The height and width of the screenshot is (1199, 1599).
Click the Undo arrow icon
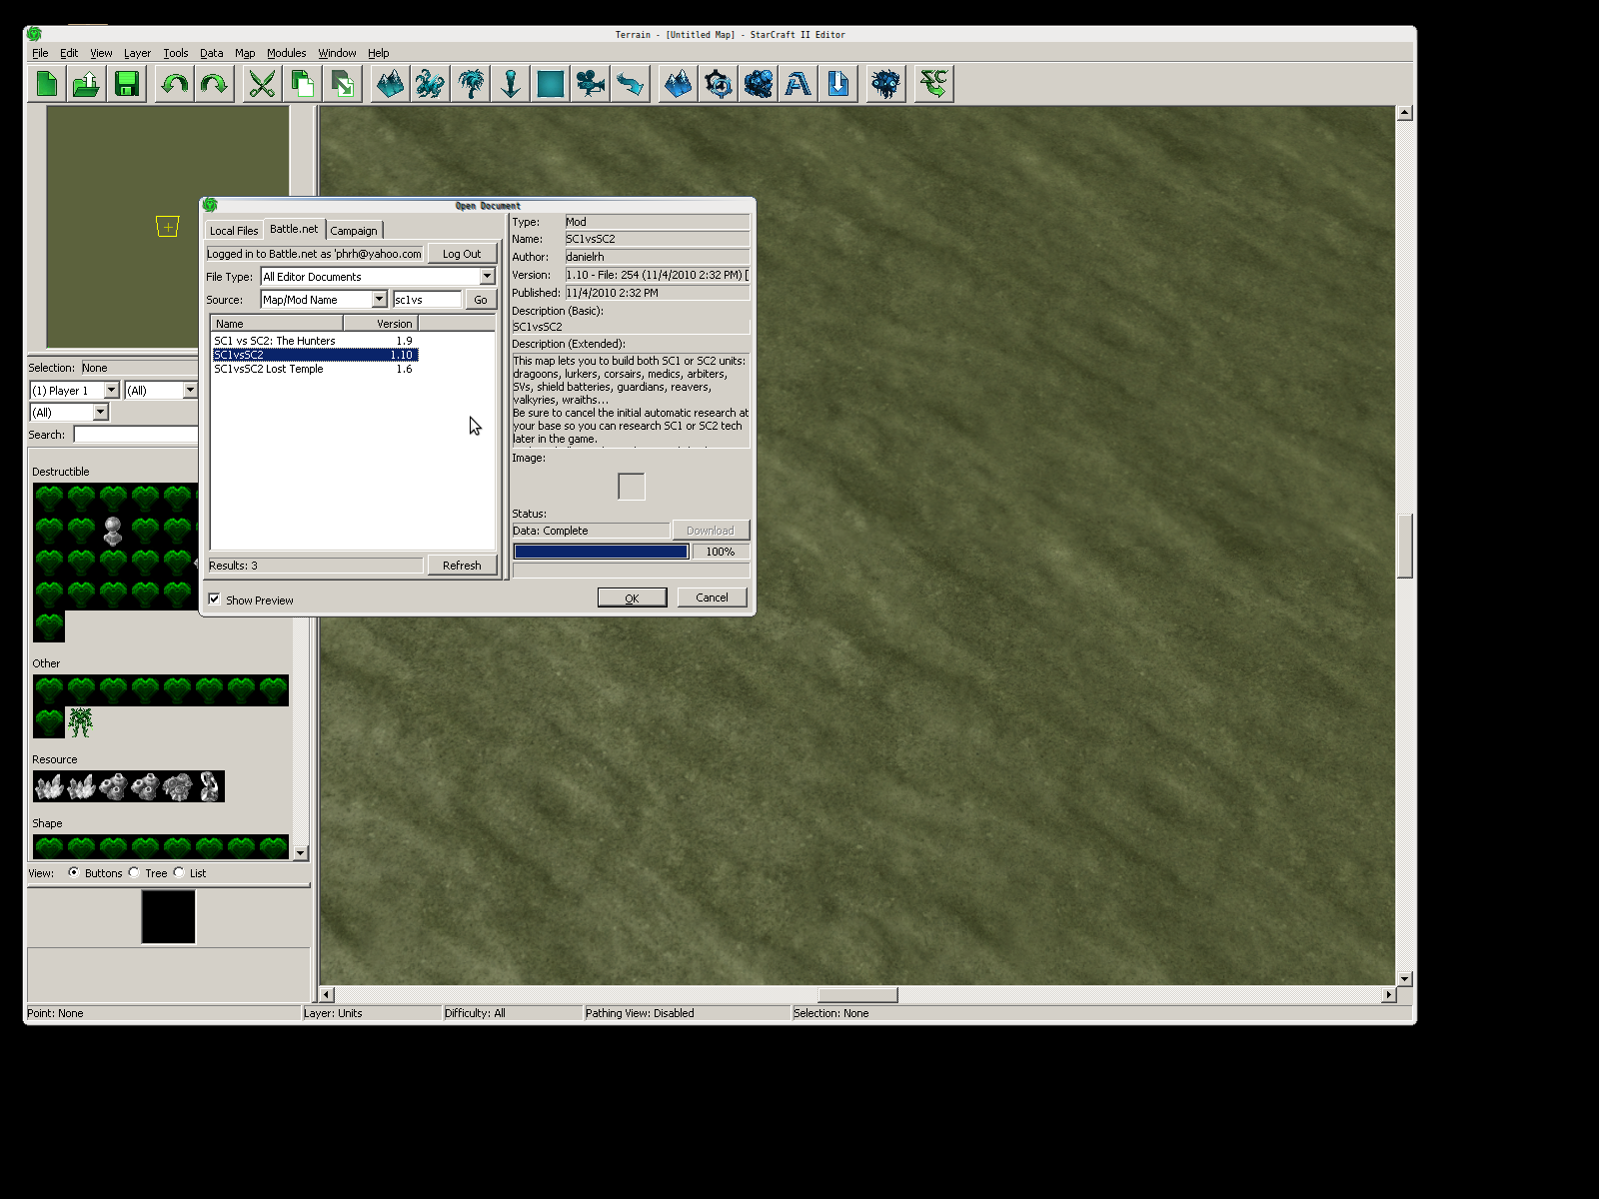click(x=175, y=84)
